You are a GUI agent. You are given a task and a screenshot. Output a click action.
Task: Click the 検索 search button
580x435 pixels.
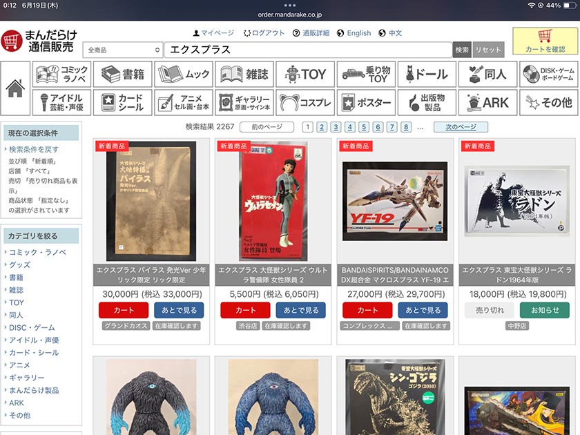[462, 50]
